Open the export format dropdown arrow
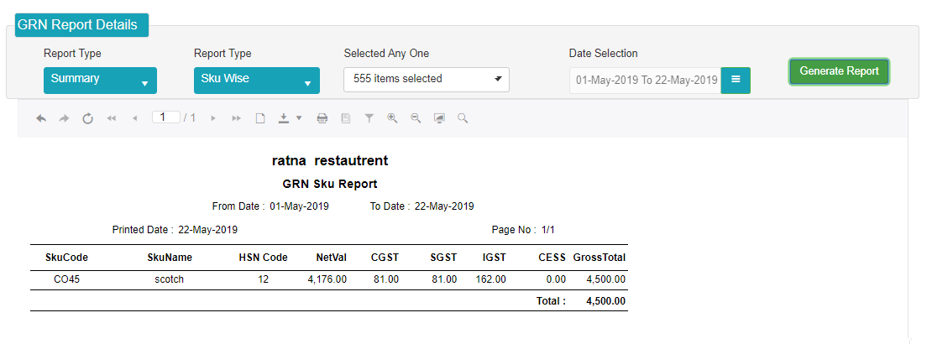This screenshot has height=344, width=932. [x=299, y=118]
